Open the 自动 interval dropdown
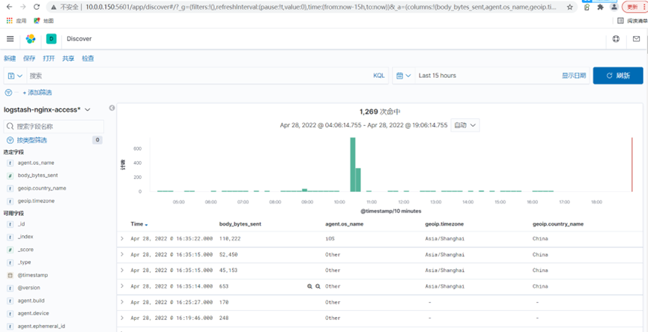The image size is (648, 332). [465, 125]
